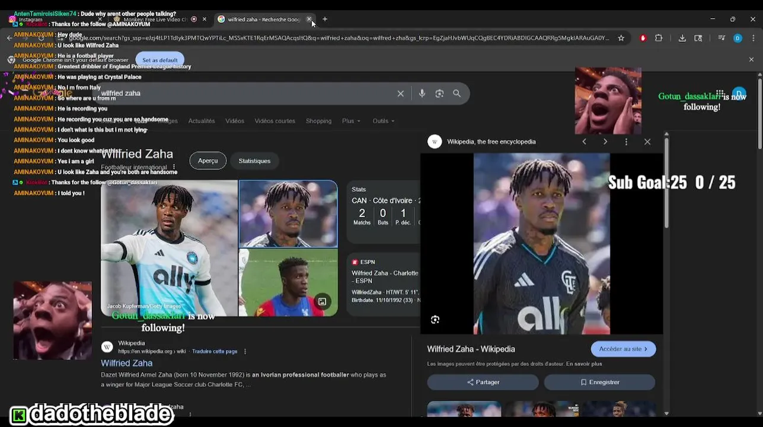This screenshot has width=763, height=427.
Task: Click the browser address bar URL
Action: pyautogui.click(x=338, y=38)
